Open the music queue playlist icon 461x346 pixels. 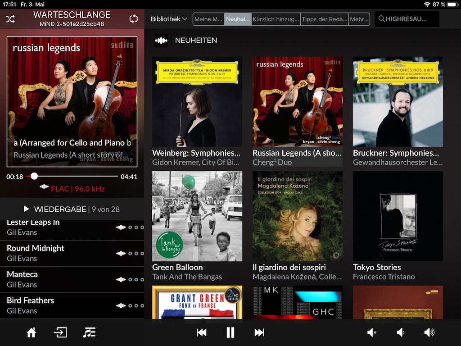click(89, 333)
